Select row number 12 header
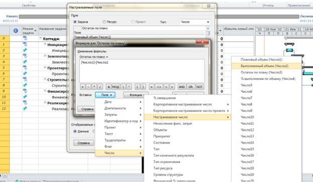313x182 pixels. (x=5, y=108)
